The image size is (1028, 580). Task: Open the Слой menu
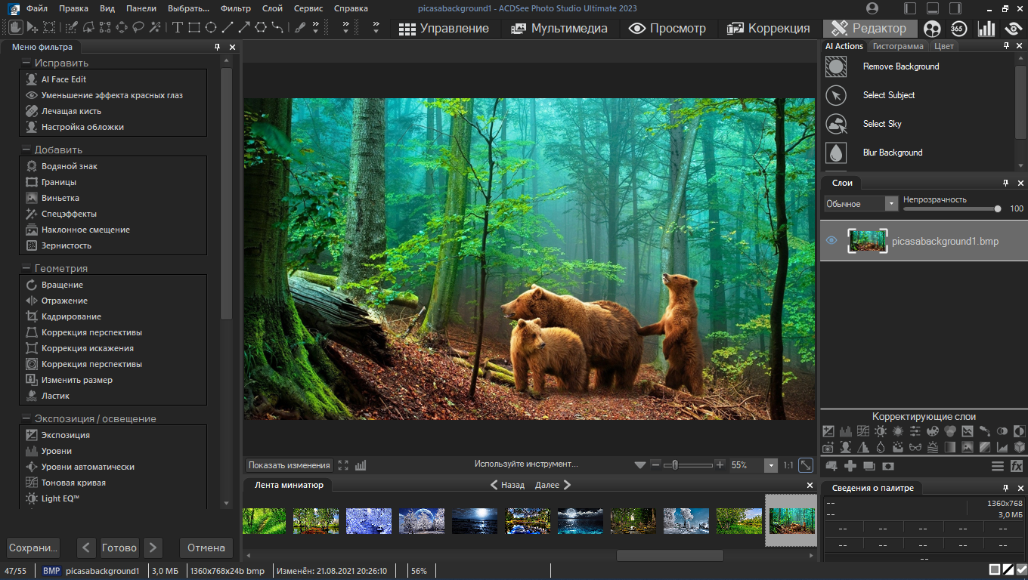(x=273, y=8)
